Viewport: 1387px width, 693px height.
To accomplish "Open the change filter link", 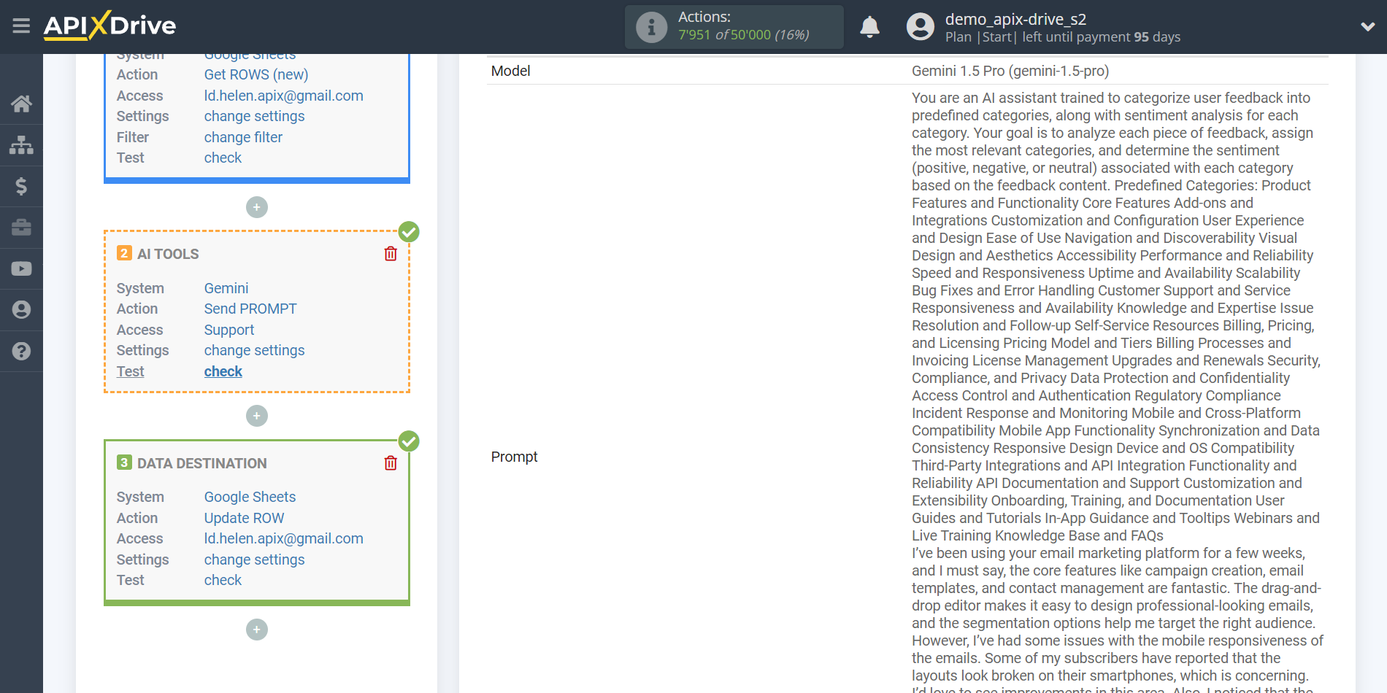I will click(x=243, y=137).
